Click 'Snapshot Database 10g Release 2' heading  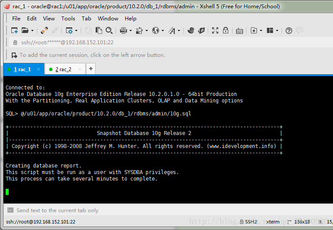[x=144, y=133]
